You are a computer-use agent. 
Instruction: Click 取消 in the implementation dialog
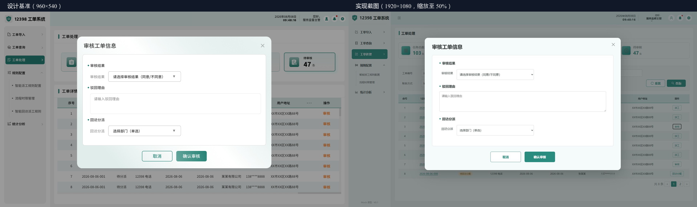506,157
